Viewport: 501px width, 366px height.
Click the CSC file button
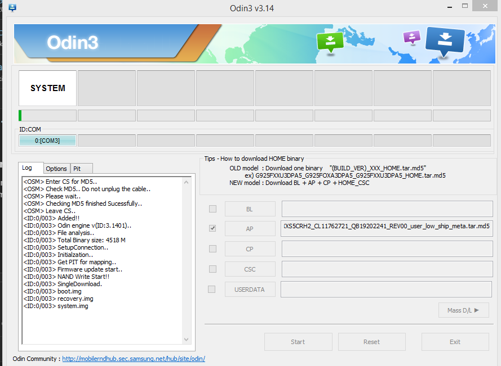pyautogui.click(x=250, y=269)
